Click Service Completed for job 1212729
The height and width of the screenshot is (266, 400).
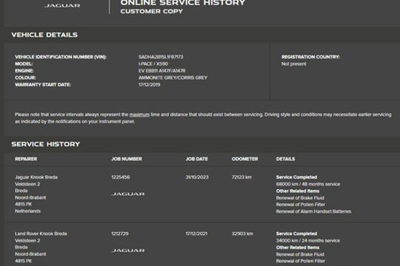pos(296,233)
